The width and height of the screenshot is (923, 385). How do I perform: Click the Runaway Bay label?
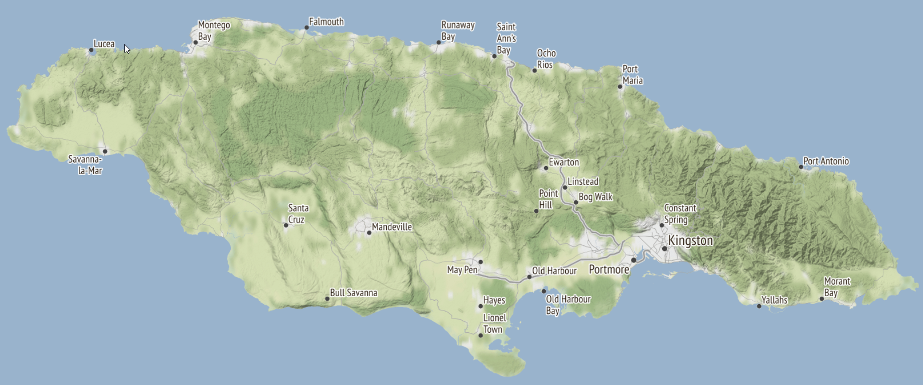pyautogui.click(x=457, y=31)
